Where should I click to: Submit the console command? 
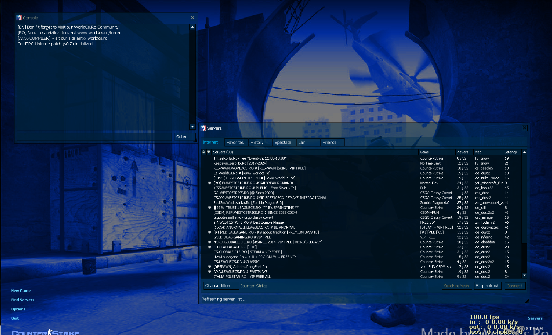pyautogui.click(x=184, y=137)
